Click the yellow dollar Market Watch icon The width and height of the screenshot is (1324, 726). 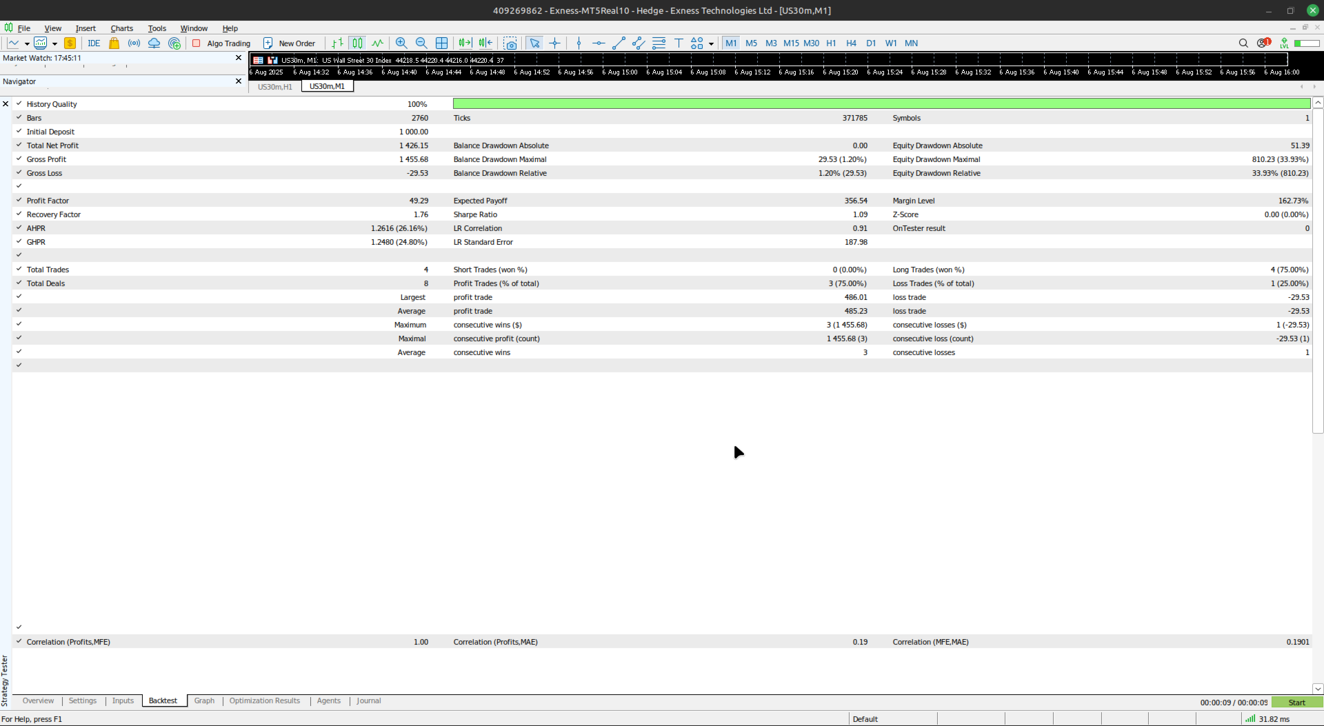click(x=70, y=43)
